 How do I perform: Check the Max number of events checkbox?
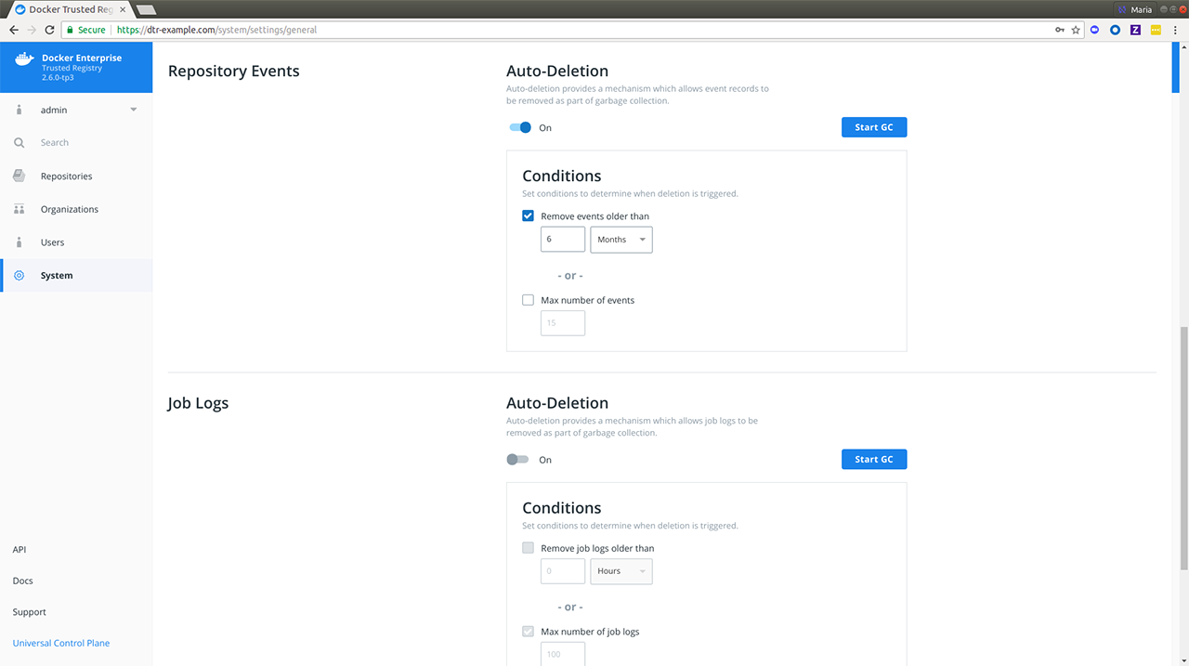coord(529,300)
